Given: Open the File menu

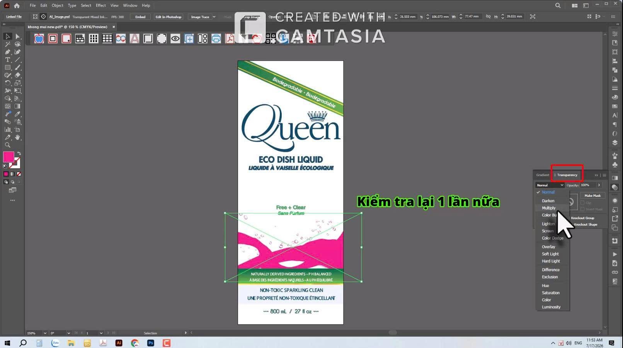Looking at the screenshot, I should coord(32,5).
